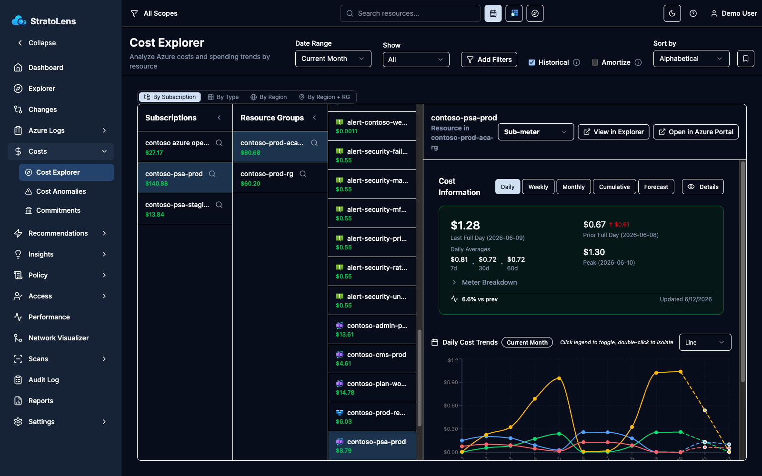Select the Cumulative cost view
Image resolution: width=762 pixels, height=476 pixels.
coord(614,187)
